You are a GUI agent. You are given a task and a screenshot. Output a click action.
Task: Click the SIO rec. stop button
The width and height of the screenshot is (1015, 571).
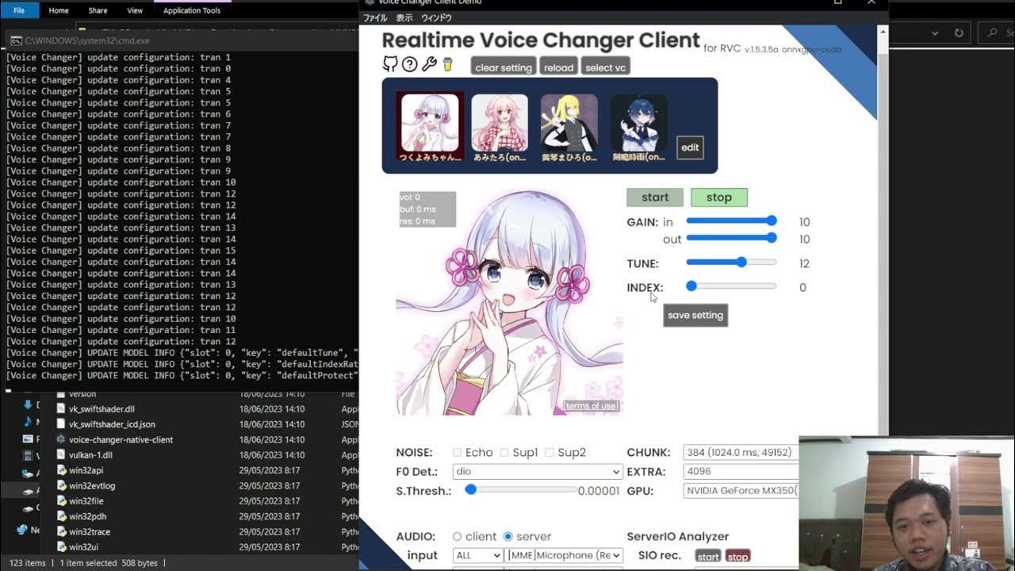pyautogui.click(x=737, y=557)
